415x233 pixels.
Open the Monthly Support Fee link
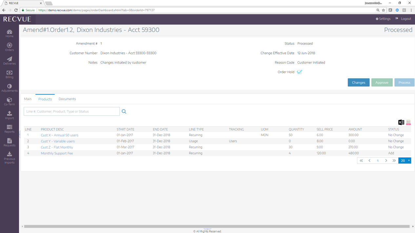coord(57,153)
